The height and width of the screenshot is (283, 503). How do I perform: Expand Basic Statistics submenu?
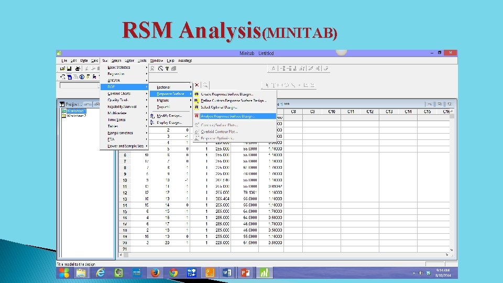(124, 68)
